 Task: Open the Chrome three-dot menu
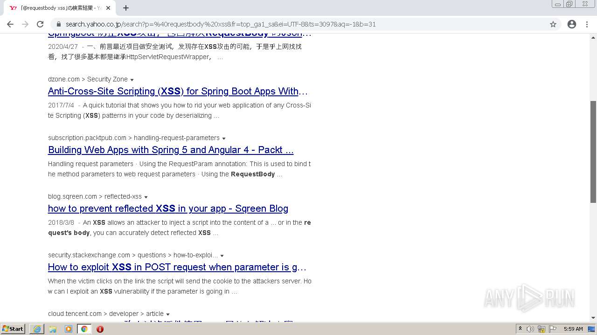(587, 24)
